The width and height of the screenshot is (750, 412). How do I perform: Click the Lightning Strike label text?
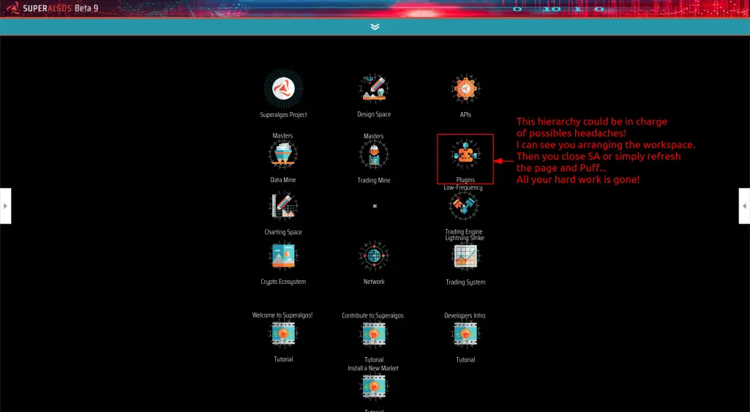click(465, 238)
